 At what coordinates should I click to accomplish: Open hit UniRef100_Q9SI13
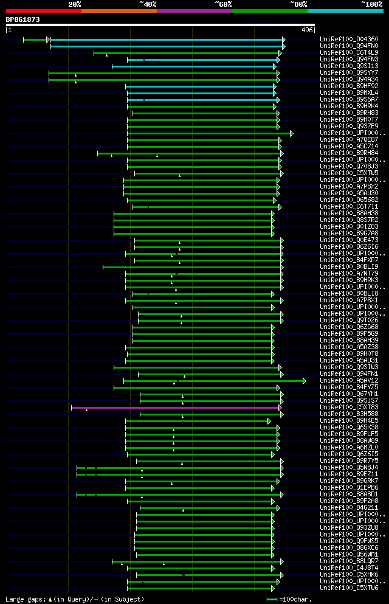pos(349,66)
